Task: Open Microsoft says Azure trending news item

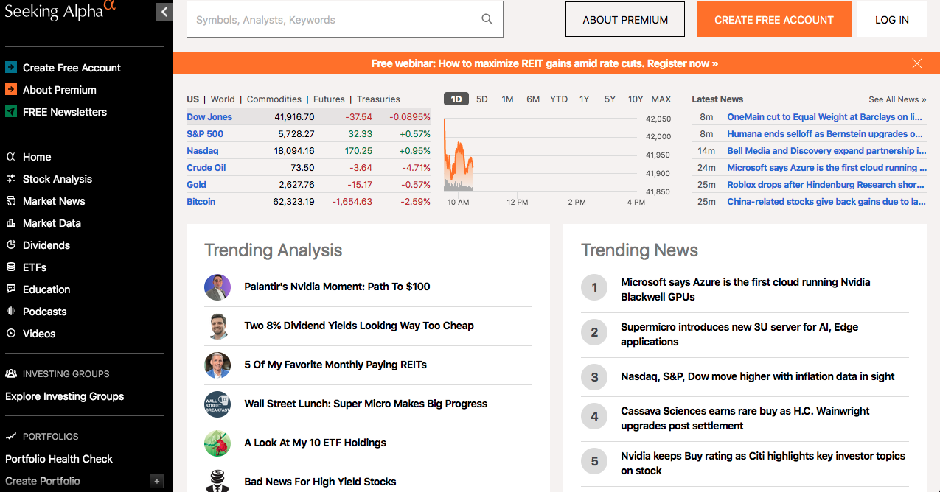Action: (745, 289)
